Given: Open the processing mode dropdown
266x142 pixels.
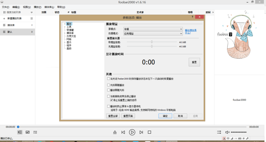Looking at the screenshot, I should [153, 33].
